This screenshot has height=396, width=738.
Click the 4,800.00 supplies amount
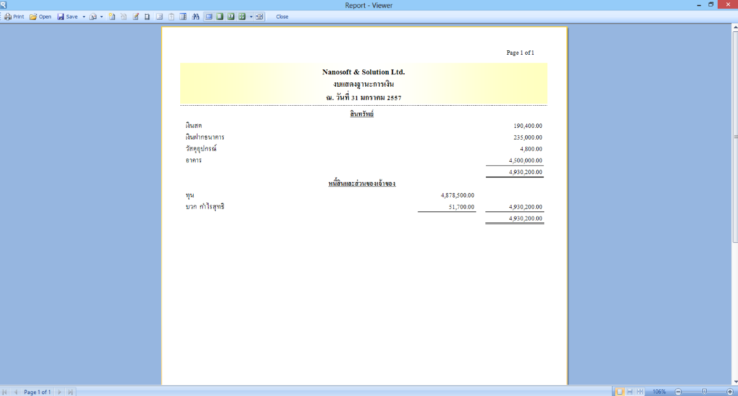(x=531, y=149)
